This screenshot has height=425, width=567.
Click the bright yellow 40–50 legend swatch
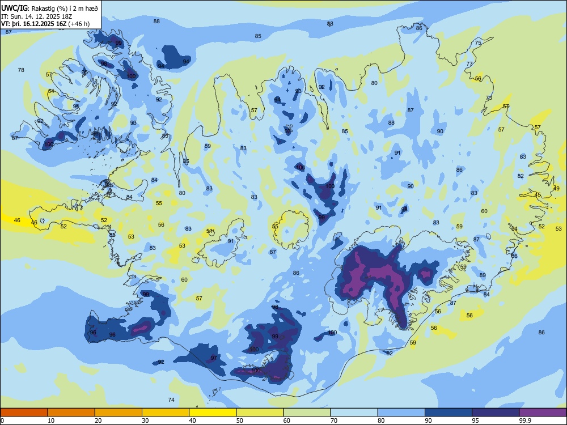point(213,413)
